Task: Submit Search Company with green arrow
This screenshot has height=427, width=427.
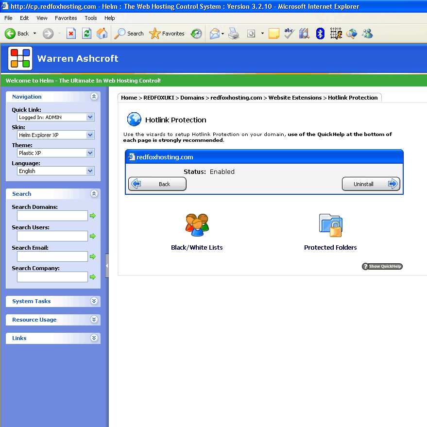Action: (93, 277)
